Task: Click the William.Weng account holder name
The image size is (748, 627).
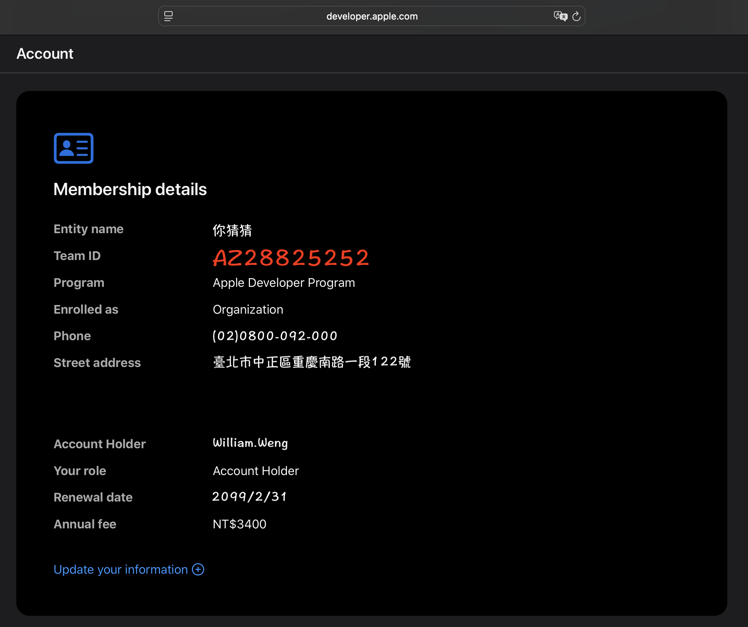Action: 250,443
